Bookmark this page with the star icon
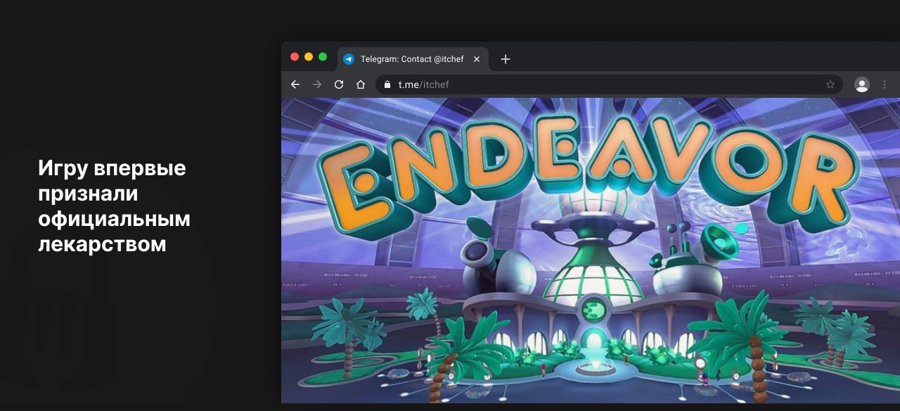The width and height of the screenshot is (900, 411). 830,84
